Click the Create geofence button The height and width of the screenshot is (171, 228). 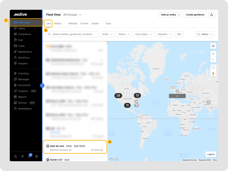[195, 15]
